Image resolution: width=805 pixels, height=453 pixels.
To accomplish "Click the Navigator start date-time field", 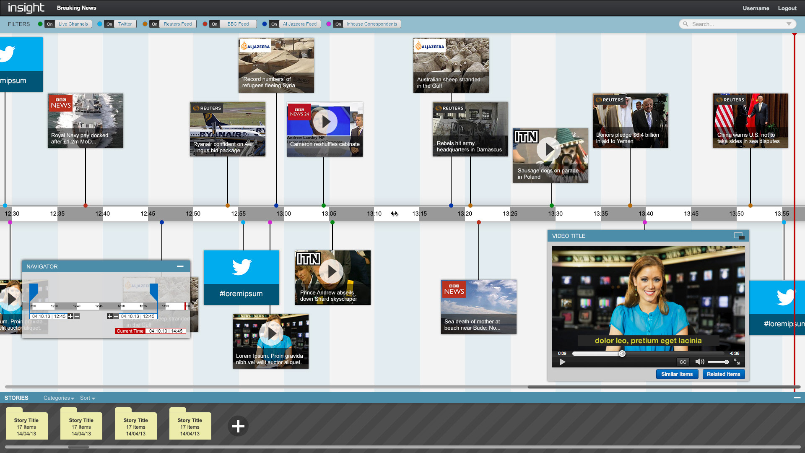I will [x=49, y=316].
